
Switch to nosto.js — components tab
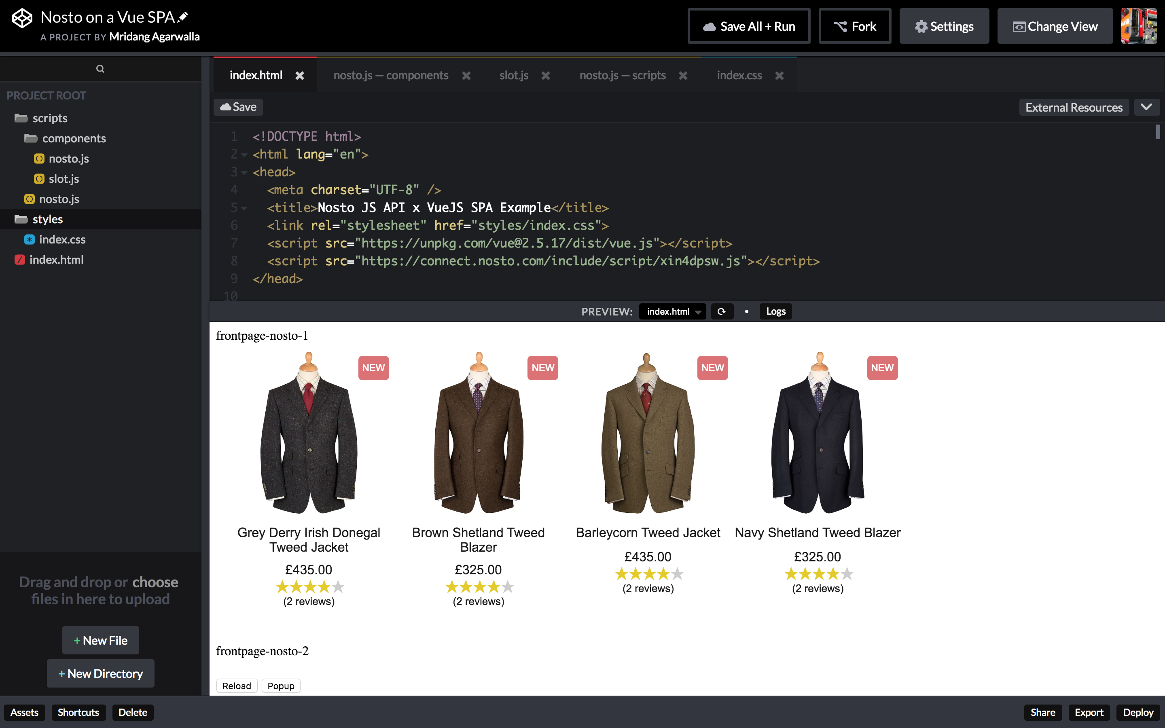391,76
